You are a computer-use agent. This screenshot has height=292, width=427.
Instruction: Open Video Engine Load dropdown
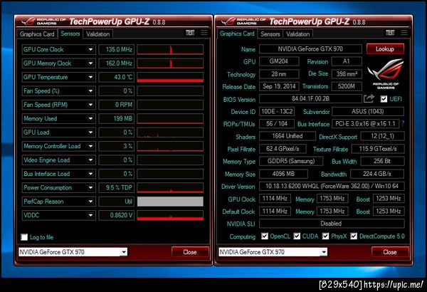90,160
